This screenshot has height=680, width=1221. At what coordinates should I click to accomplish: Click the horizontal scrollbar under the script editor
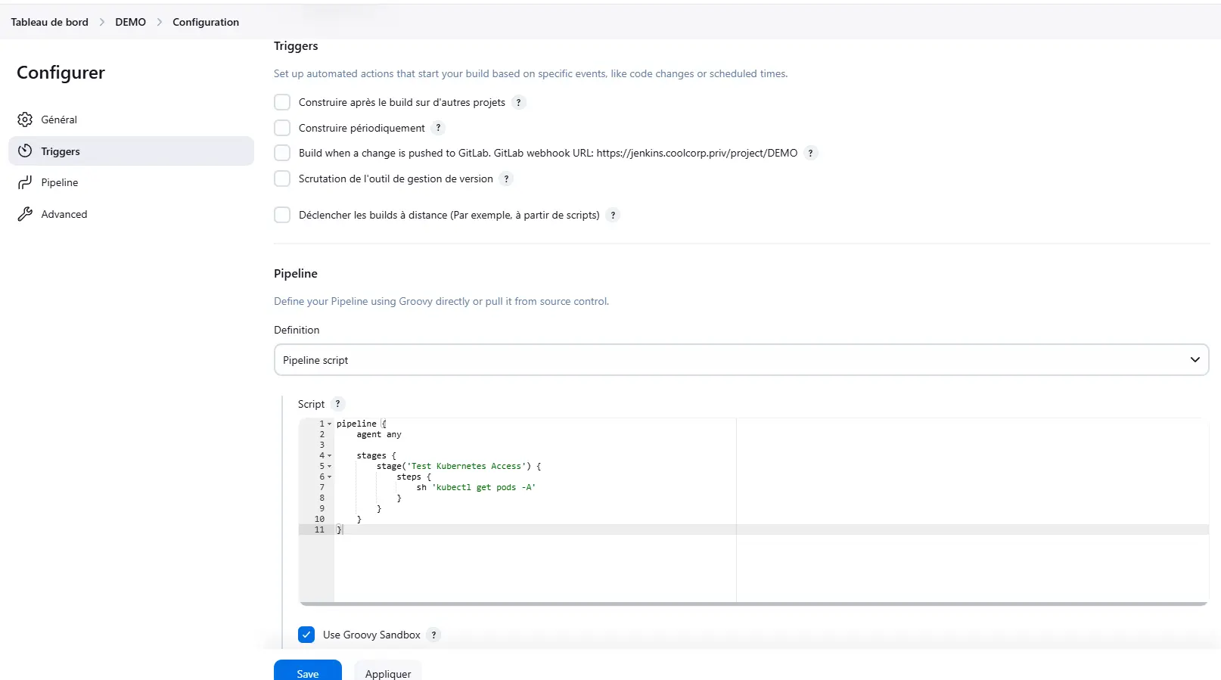pyautogui.click(x=753, y=604)
